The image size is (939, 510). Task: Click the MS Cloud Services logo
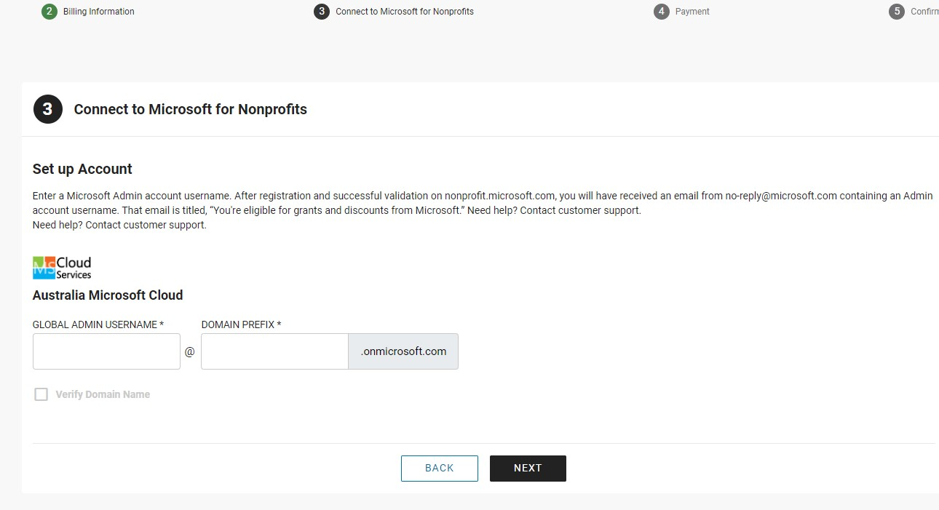coord(62,268)
